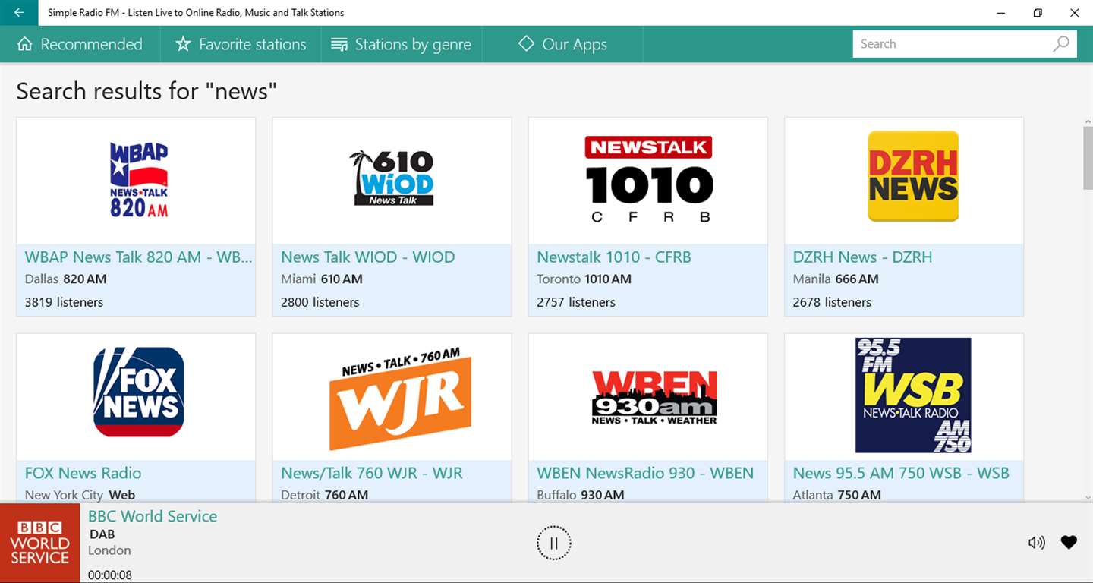1093x583 pixels.
Task: Click the "Buffalo 930 AM" text
Action: [x=581, y=495]
